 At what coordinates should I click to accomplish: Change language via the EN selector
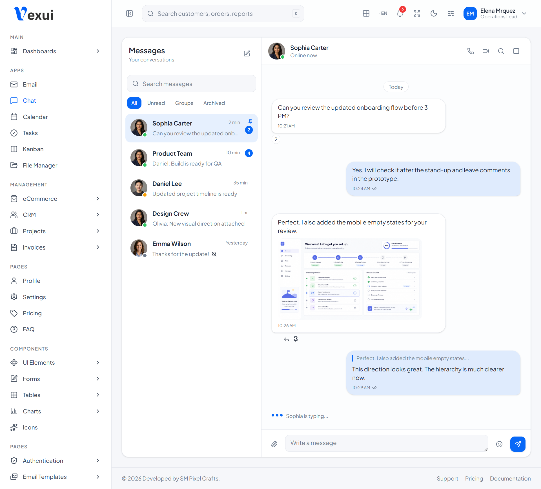click(x=384, y=14)
